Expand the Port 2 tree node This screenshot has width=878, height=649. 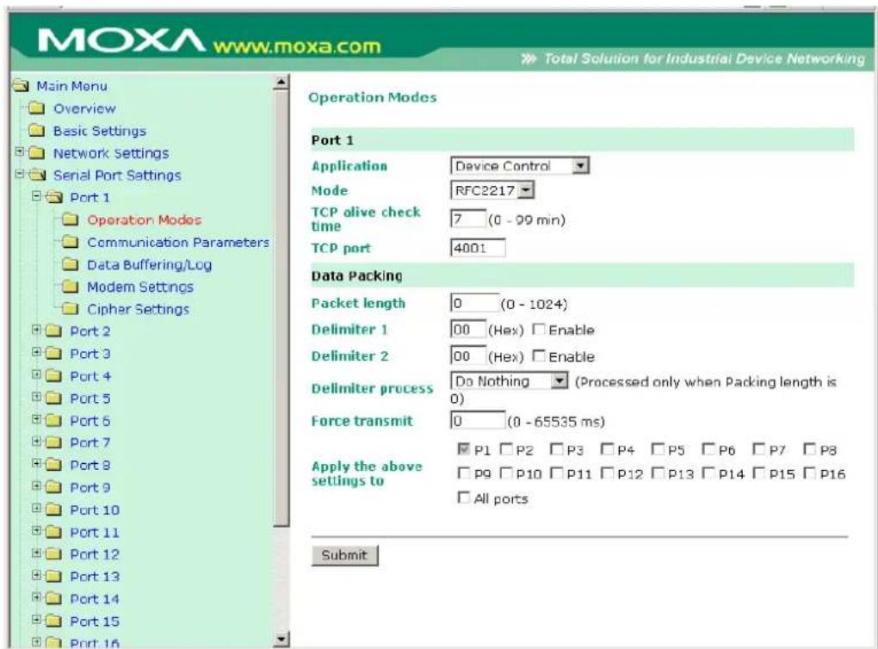(x=36, y=330)
